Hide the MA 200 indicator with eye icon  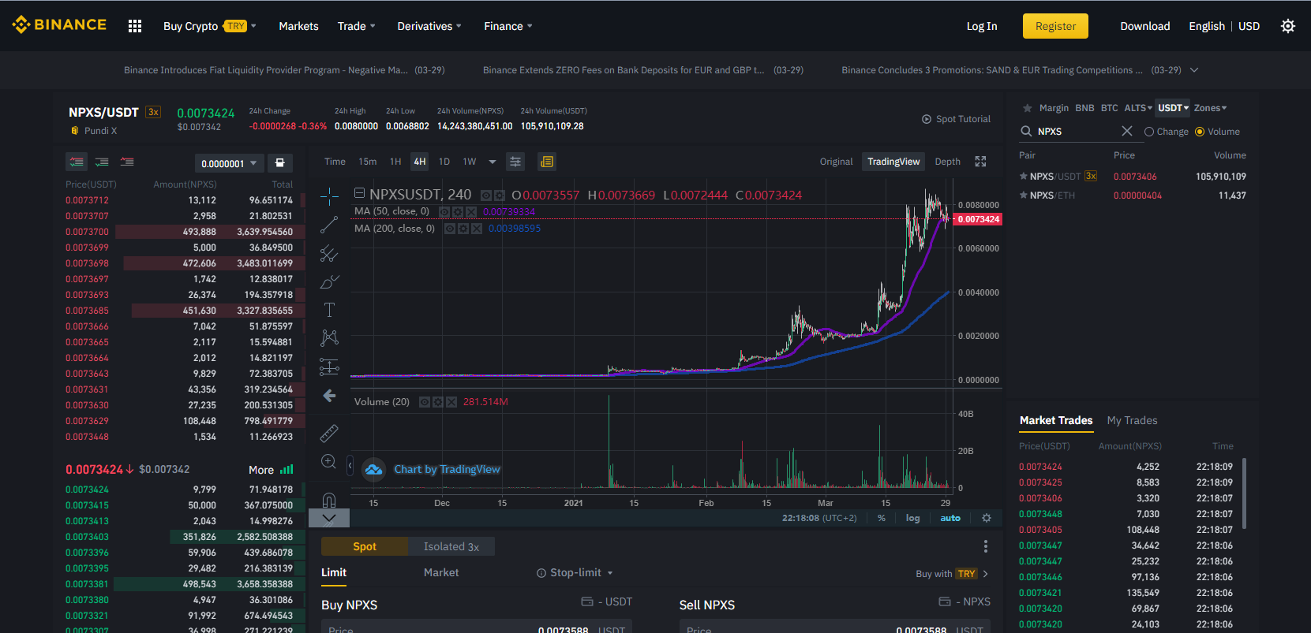[450, 229]
